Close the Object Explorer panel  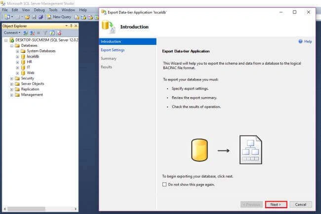tap(76, 26)
